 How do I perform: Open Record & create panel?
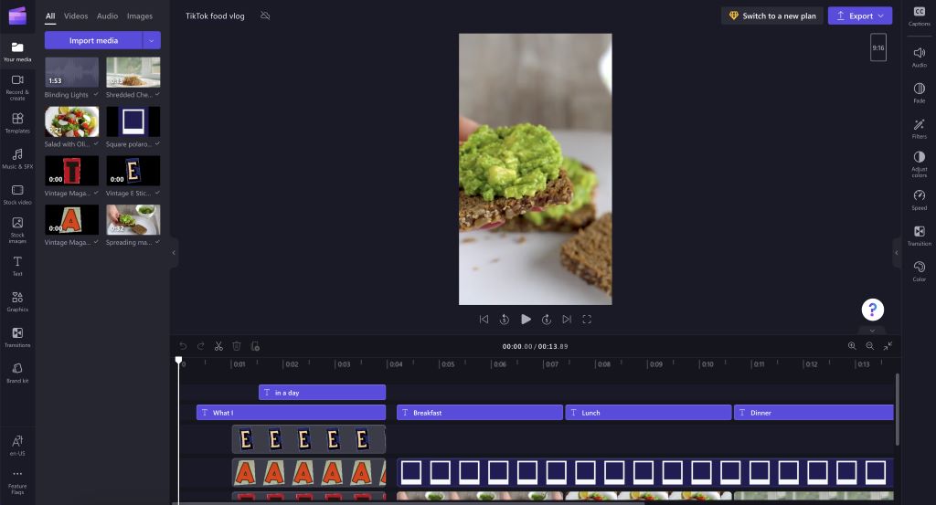17,87
